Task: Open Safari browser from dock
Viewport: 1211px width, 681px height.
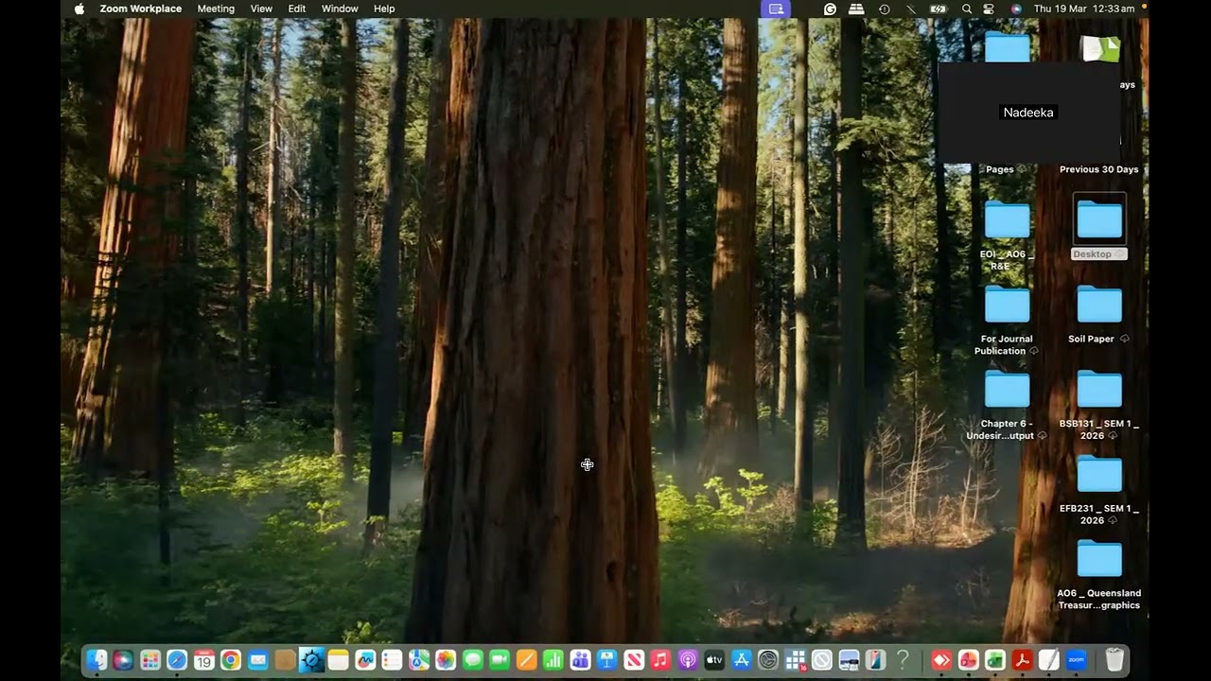Action: tap(177, 660)
